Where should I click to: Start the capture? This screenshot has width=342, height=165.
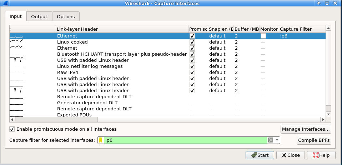(x=260, y=155)
